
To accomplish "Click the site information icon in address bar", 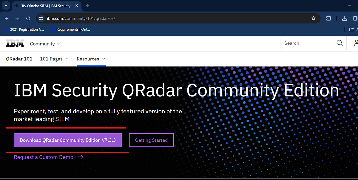I will tap(41, 18).
